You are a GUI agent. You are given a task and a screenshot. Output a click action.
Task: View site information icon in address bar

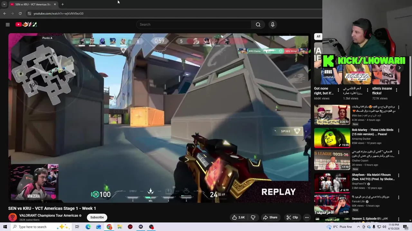click(x=29, y=13)
